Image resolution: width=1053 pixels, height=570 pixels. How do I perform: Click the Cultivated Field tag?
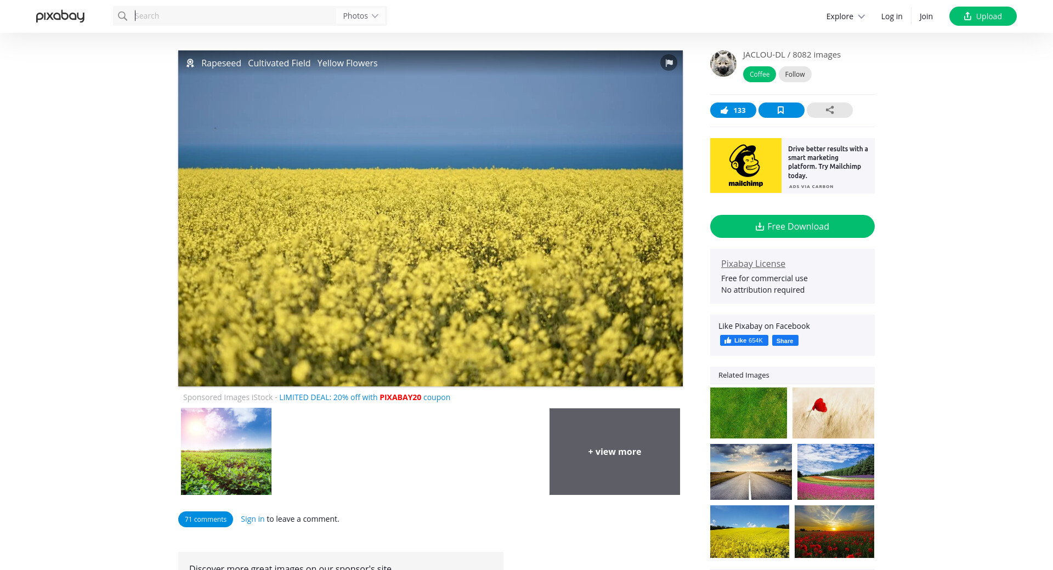click(279, 63)
